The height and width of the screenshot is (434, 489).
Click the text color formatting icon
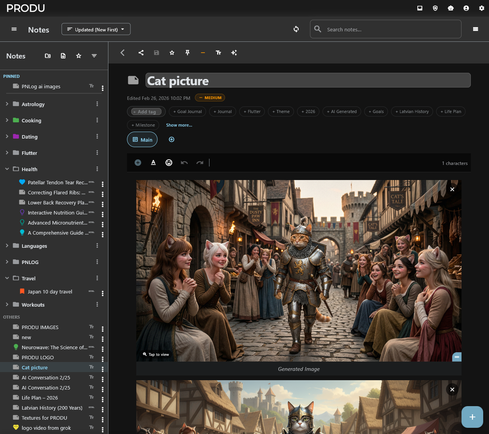(x=153, y=163)
